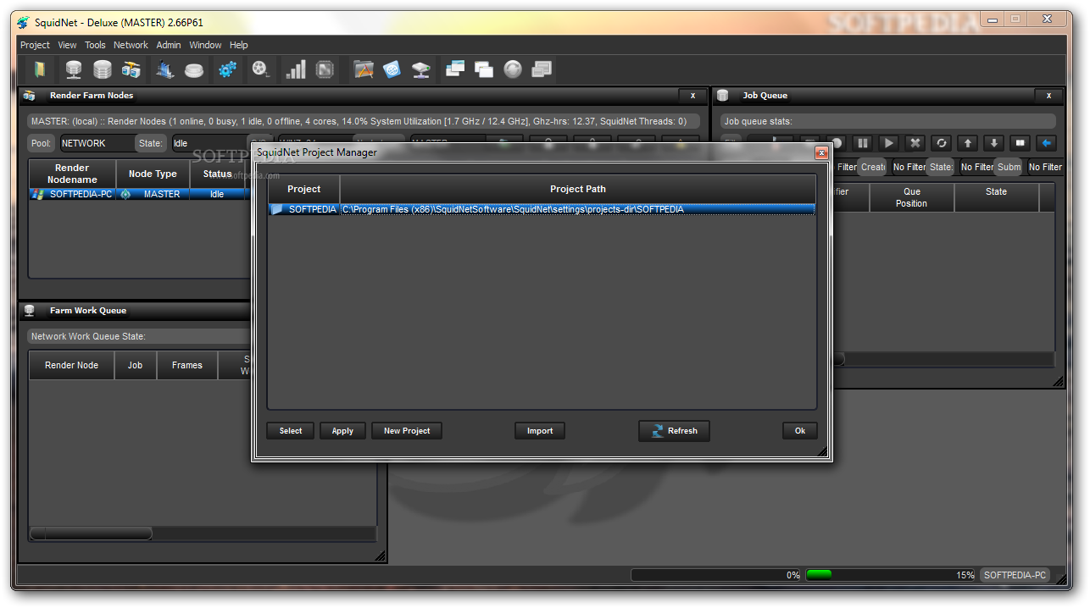Screen dimensions: 1090x608
Task: Open the Pool dropdown showing NETWORK
Action: (97, 144)
